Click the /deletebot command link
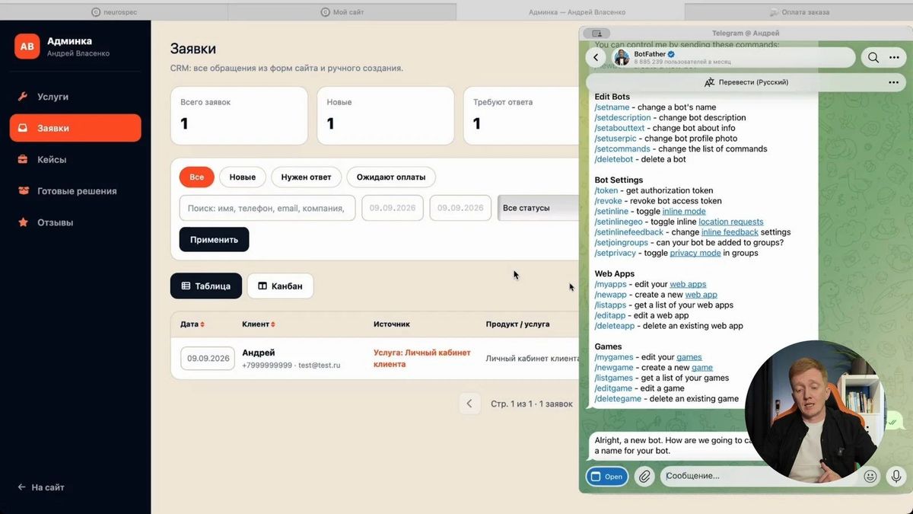 click(615, 159)
